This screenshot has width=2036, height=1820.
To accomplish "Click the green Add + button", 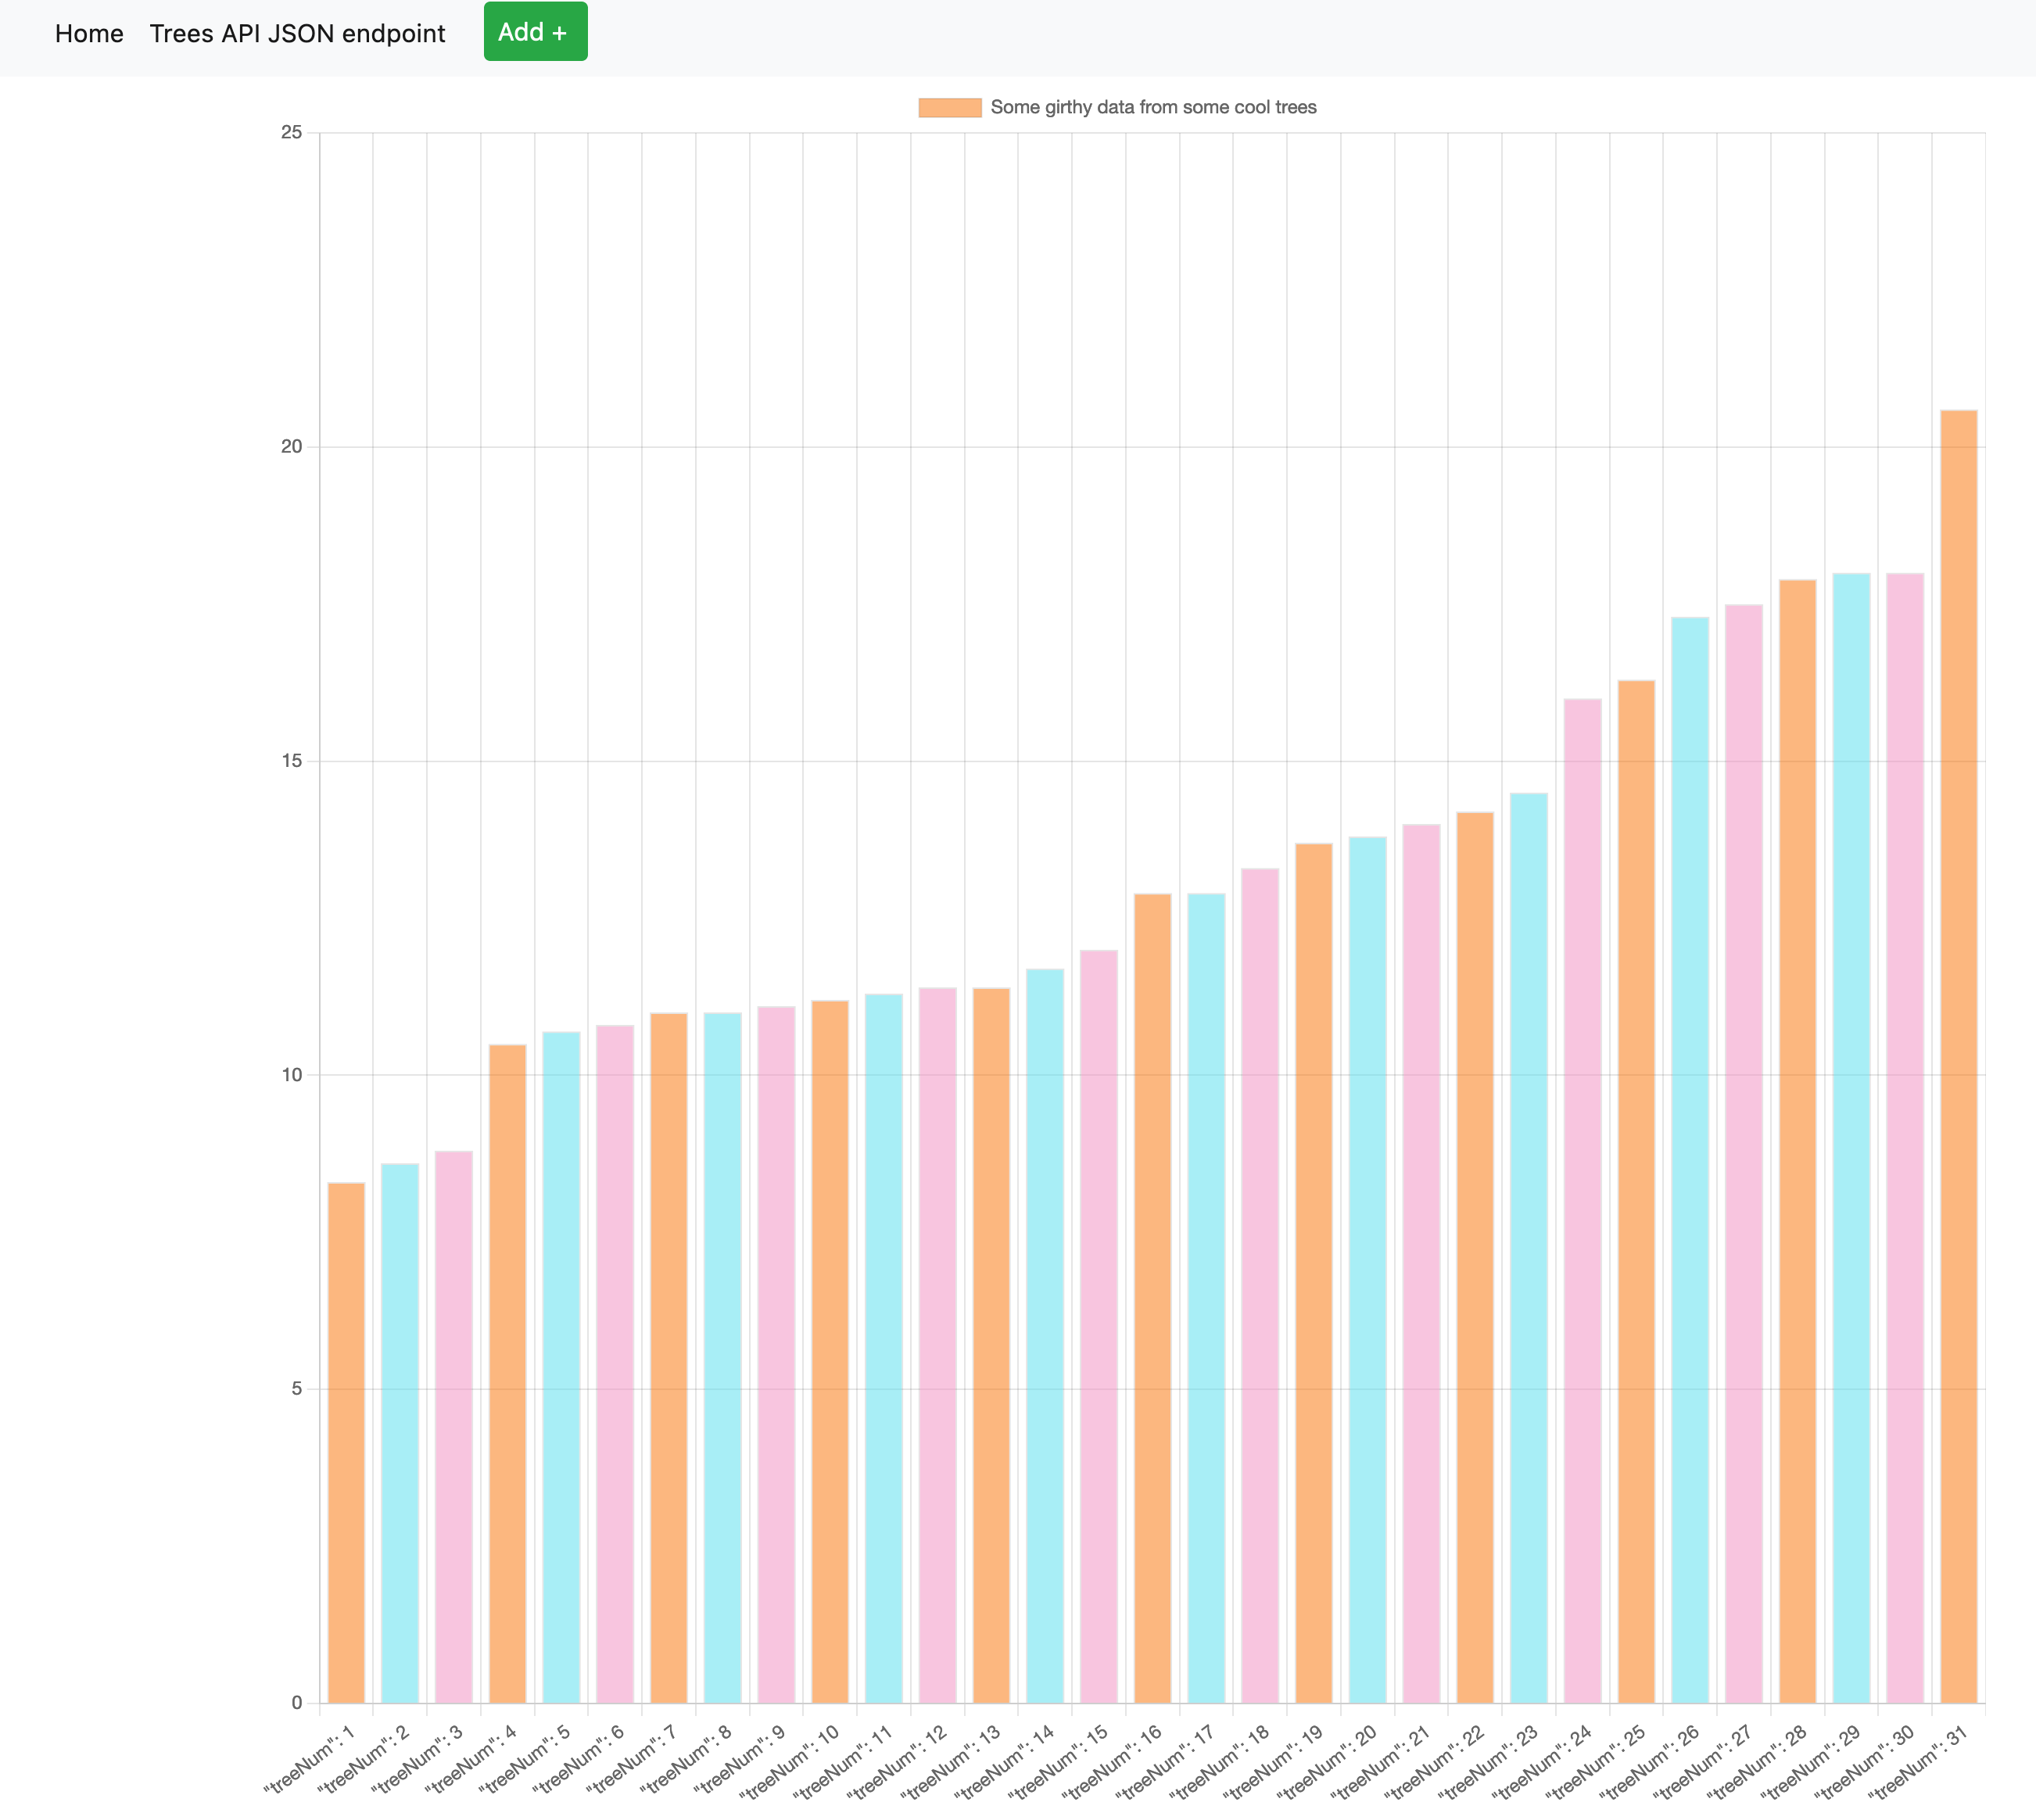I will (536, 32).
